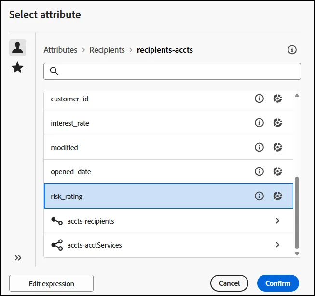
Task: Open accts-acctServices linked table
Action: [168, 245]
